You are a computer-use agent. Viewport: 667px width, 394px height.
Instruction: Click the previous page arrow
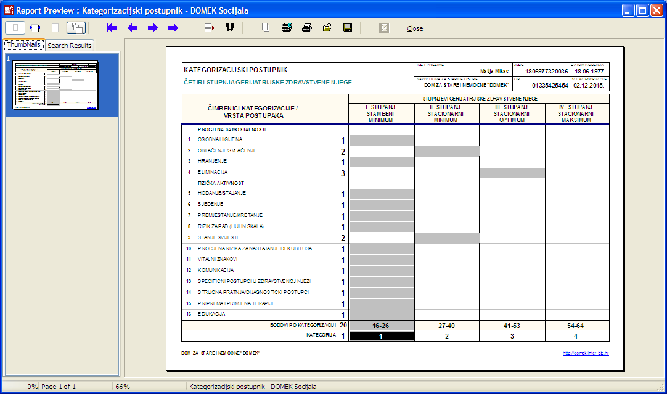coord(132,28)
